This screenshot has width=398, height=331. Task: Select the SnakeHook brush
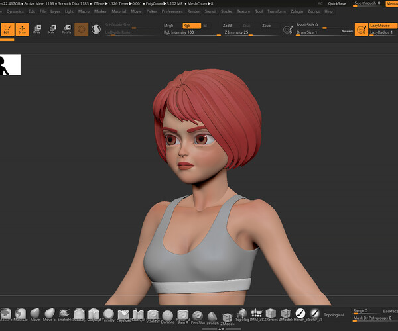65,315
